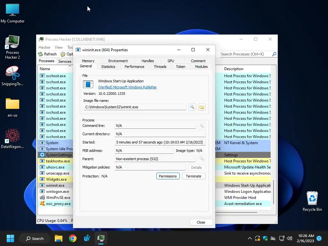Screen dimensions: 328x246
Task: Click the Process Hacker taskbar icon
Action: (x=101, y=238)
